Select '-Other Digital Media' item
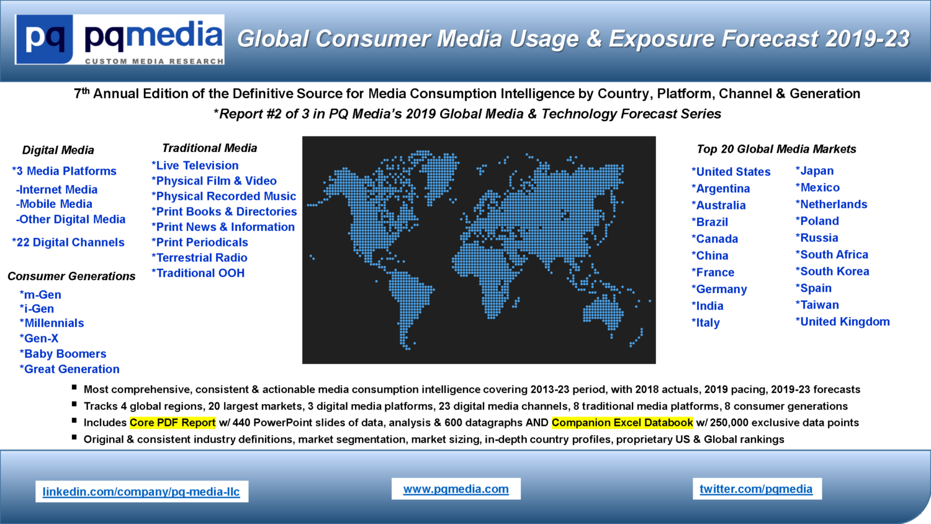 pyautogui.click(x=71, y=219)
